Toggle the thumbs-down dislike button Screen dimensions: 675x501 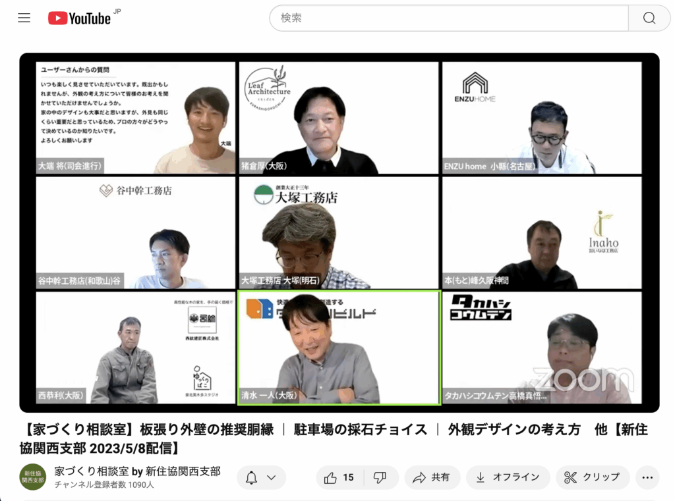point(380,477)
